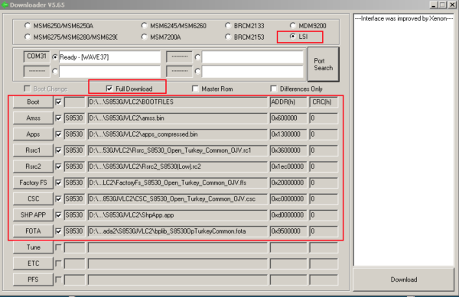459x297 pixels.
Task: Uncheck the Apps row checkbox
Action: 59,134
